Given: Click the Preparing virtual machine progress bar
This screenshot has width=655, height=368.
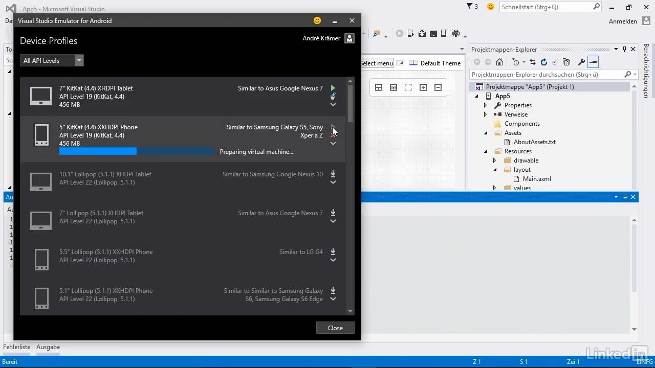Looking at the screenshot, I should tap(137, 151).
